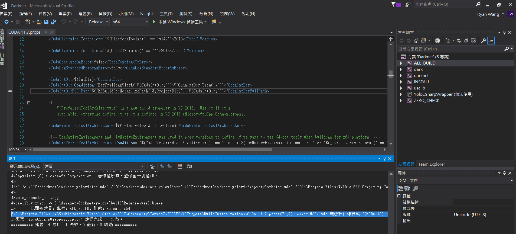516x234 pixels.
Task: Switch Properties grid to categorized view
Action: (x=401, y=188)
